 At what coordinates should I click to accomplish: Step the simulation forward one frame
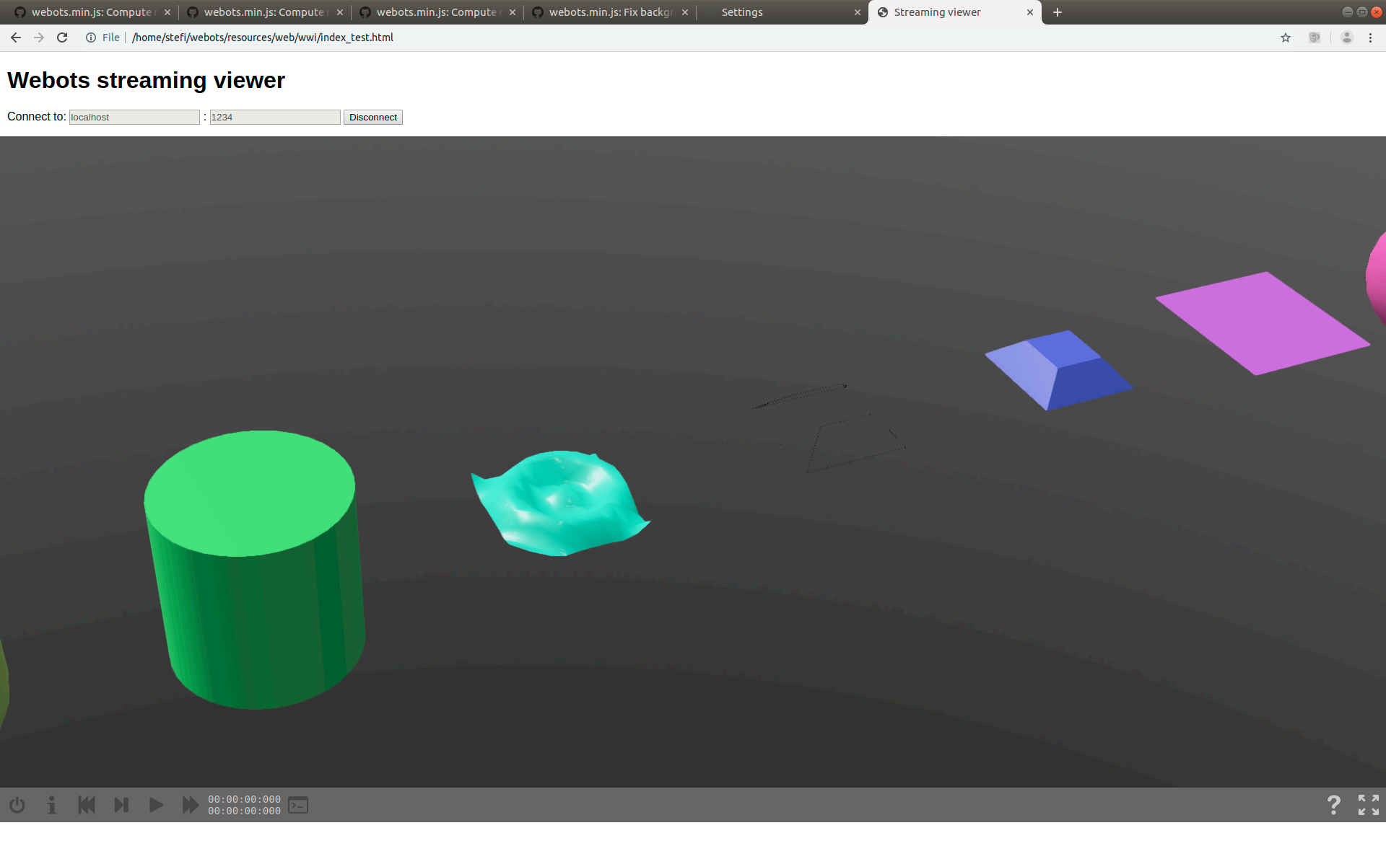tap(121, 805)
